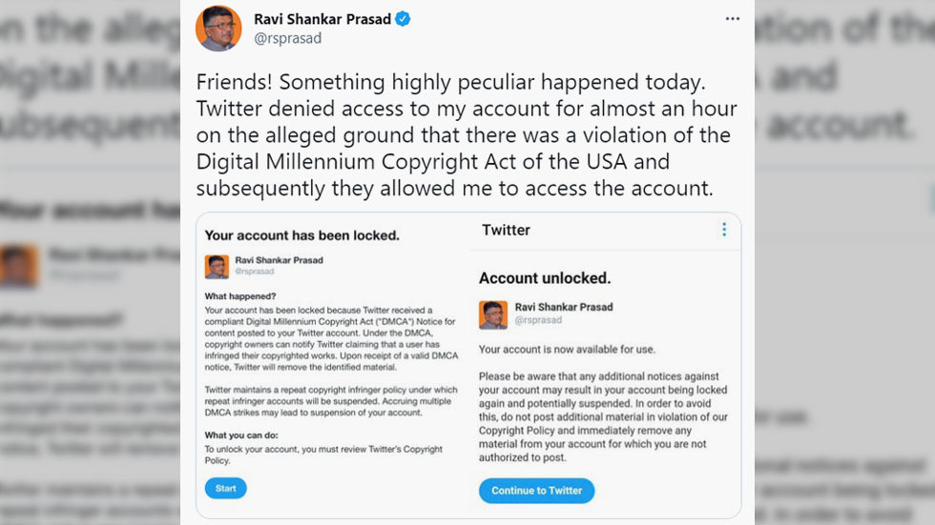The height and width of the screenshot is (525, 935).
Task: Click the blue Start button
Action: pos(225,488)
